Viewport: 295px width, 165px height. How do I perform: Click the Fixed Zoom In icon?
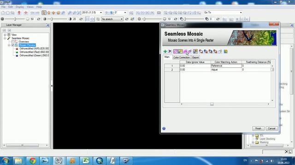[x=70, y=13]
